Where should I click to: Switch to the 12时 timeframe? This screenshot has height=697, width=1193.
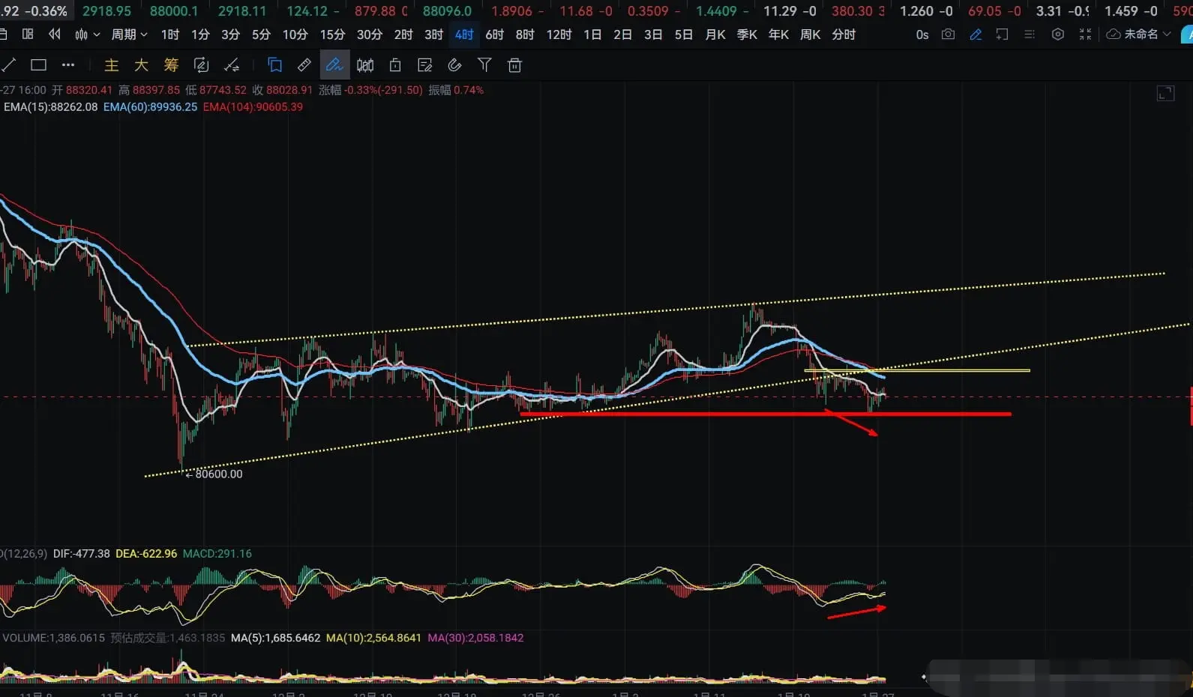559,34
